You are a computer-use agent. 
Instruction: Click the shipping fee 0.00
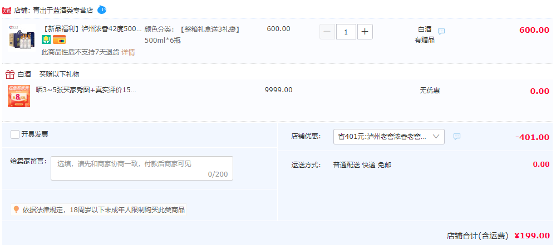click(541, 164)
